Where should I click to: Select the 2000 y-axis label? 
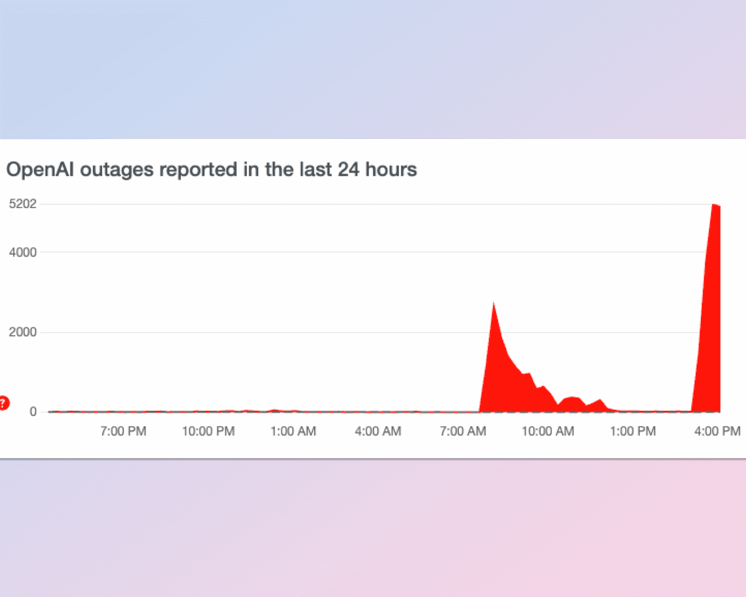pos(23,332)
